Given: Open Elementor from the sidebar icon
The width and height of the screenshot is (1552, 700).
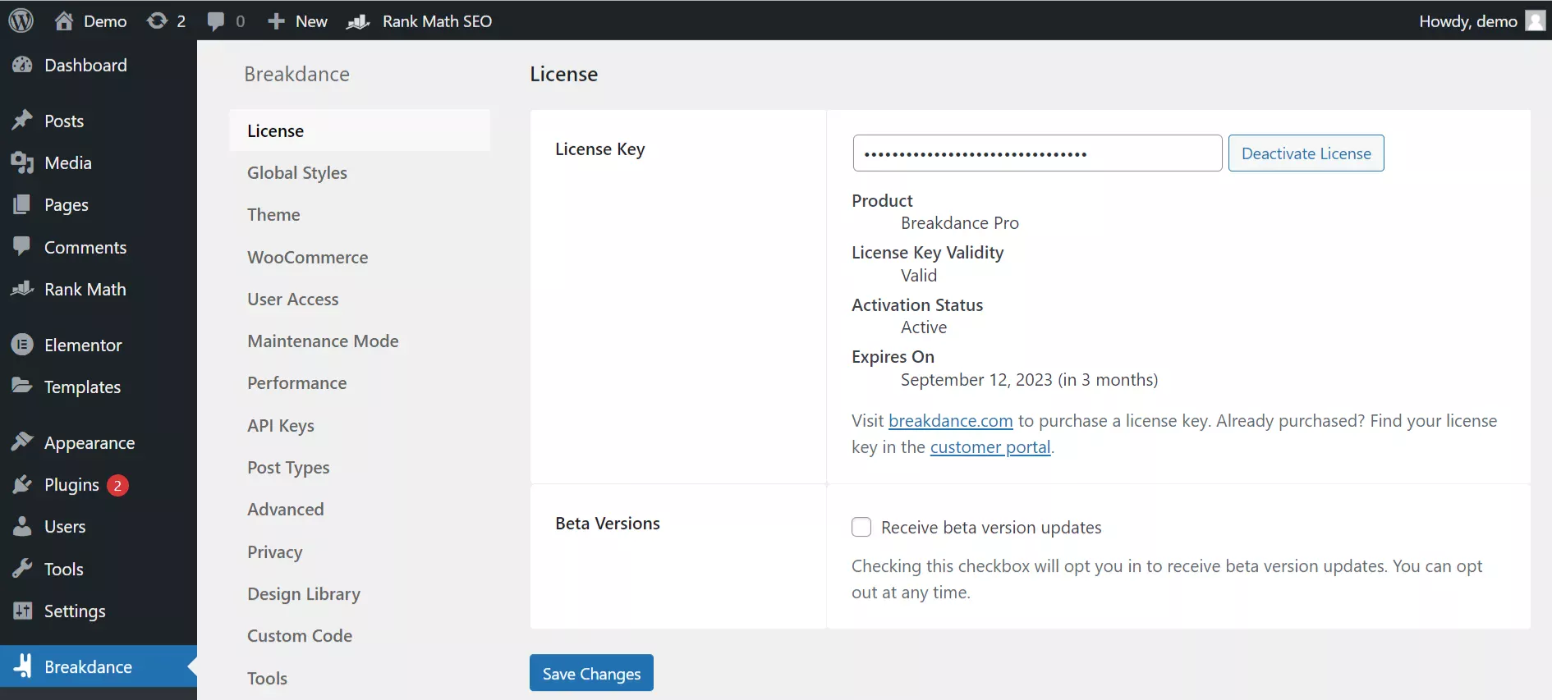Looking at the screenshot, I should (22, 345).
